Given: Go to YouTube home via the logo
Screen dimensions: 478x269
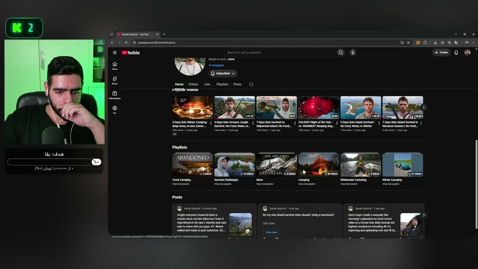Looking at the screenshot, I should point(131,53).
